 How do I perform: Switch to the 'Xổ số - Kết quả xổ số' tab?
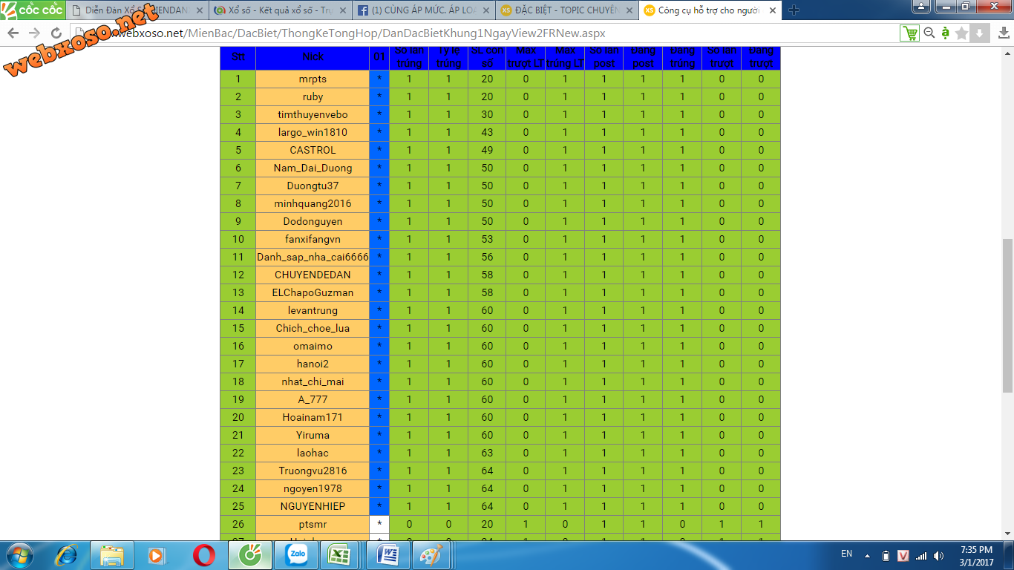tap(279, 10)
